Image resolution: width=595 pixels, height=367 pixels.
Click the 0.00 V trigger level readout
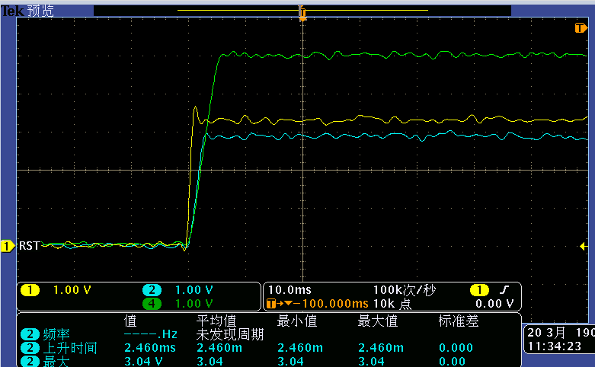494,304
